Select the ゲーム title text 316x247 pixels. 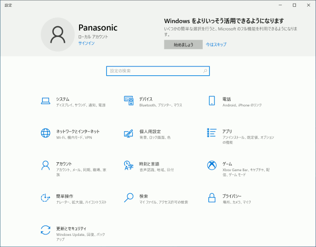pyautogui.click(x=228, y=164)
